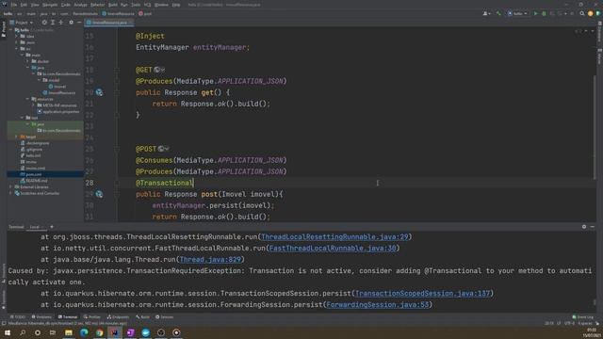The height and width of the screenshot is (339, 603).
Task: Switch to the Problems tool window tab
Action: click(x=41, y=316)
